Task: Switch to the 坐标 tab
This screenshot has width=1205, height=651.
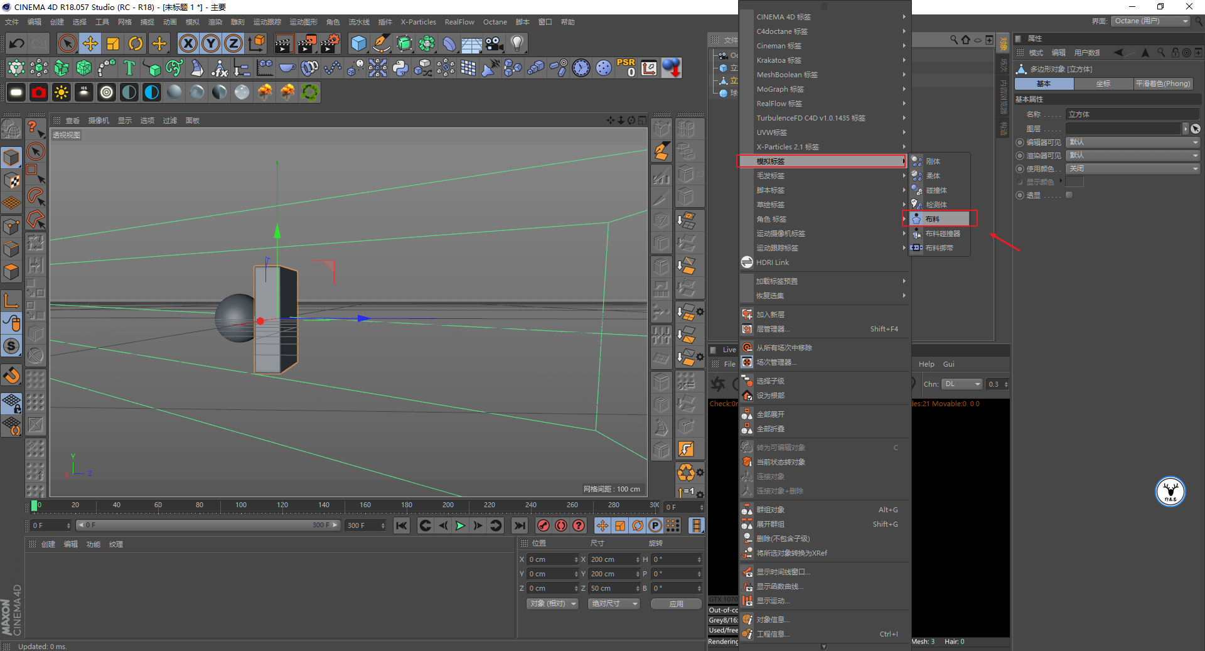Action: (x=1103, y=83)
